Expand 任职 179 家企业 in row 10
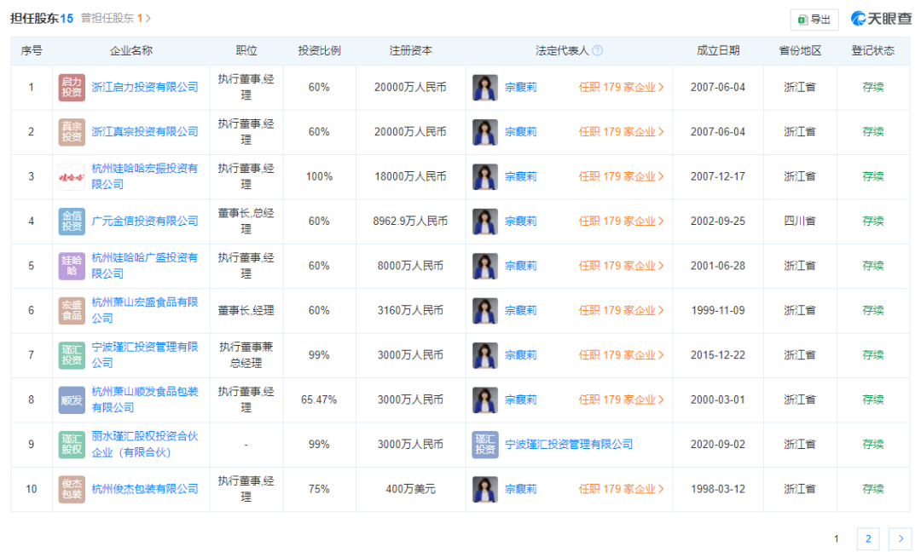Viewport: 921px width, 552px height. [x=621, y=489]
